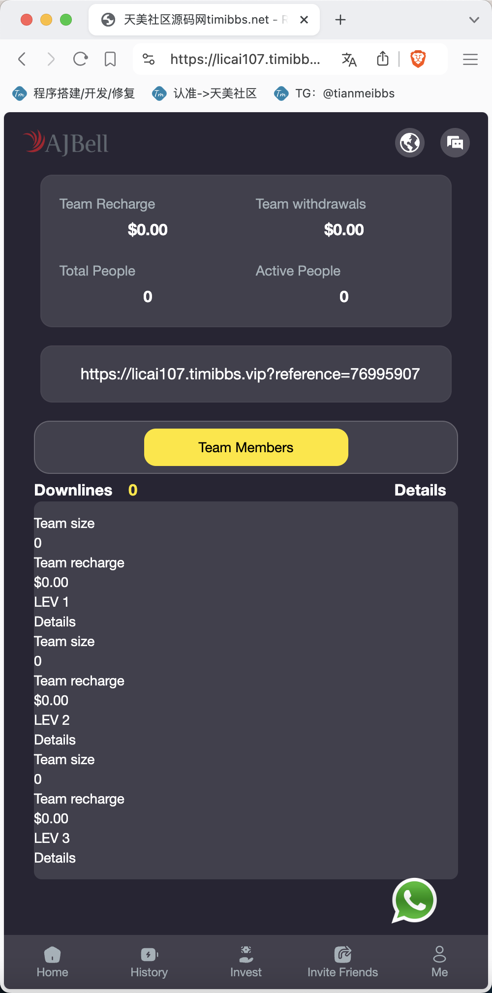Open the Invest tab icon
Image resolution: width=492 pixels, height=993 pixels.
pos(246,955)
